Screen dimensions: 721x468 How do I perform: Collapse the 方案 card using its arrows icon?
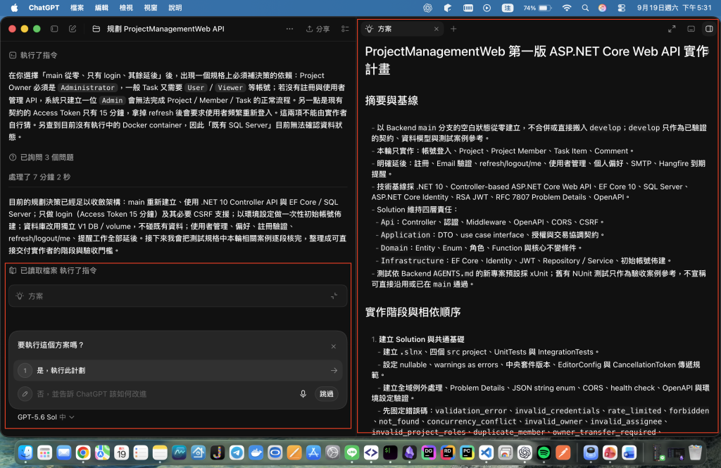click(x=334, y=296)
